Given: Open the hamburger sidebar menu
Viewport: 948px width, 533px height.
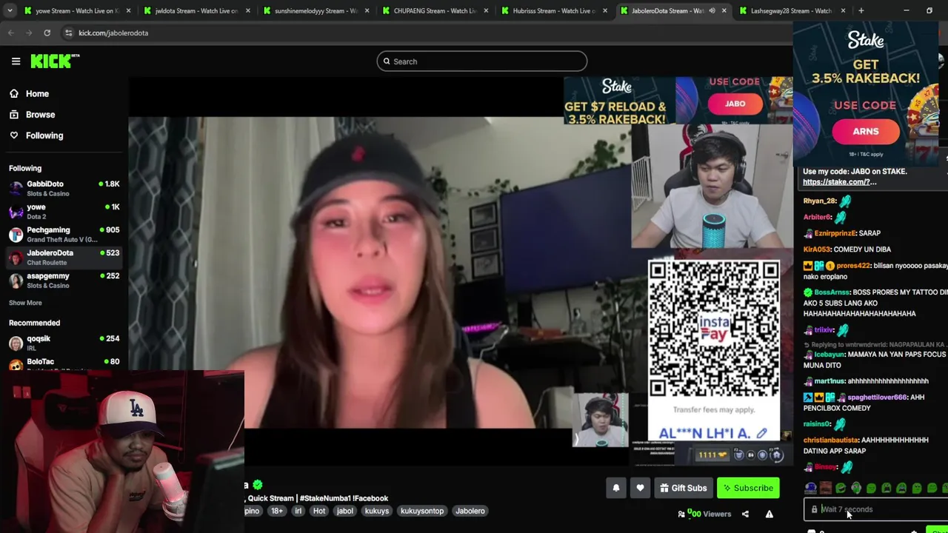Looking at the screenshot, I should tap(16, 61).
